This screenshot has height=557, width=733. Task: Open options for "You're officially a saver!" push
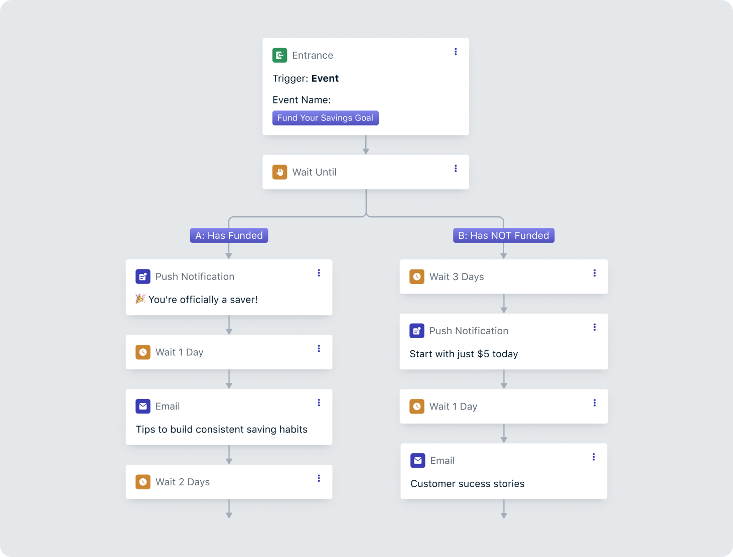pos(319,273)
